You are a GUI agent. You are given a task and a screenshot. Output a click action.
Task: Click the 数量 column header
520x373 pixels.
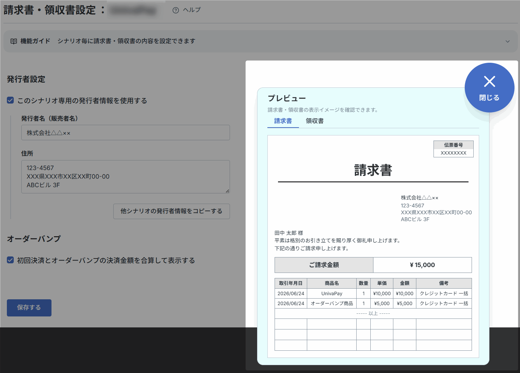click(x=363, y=283)
